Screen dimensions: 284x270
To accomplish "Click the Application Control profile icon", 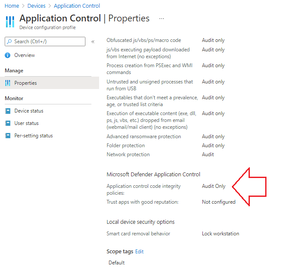I will coord(10,22).
